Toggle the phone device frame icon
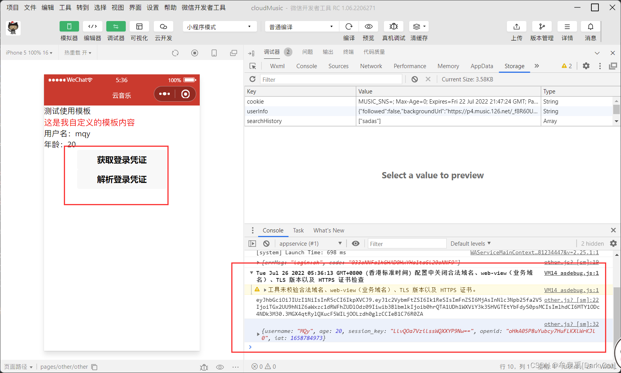The width and height of the screenshot is (621, 373). (x=214, y=53)
